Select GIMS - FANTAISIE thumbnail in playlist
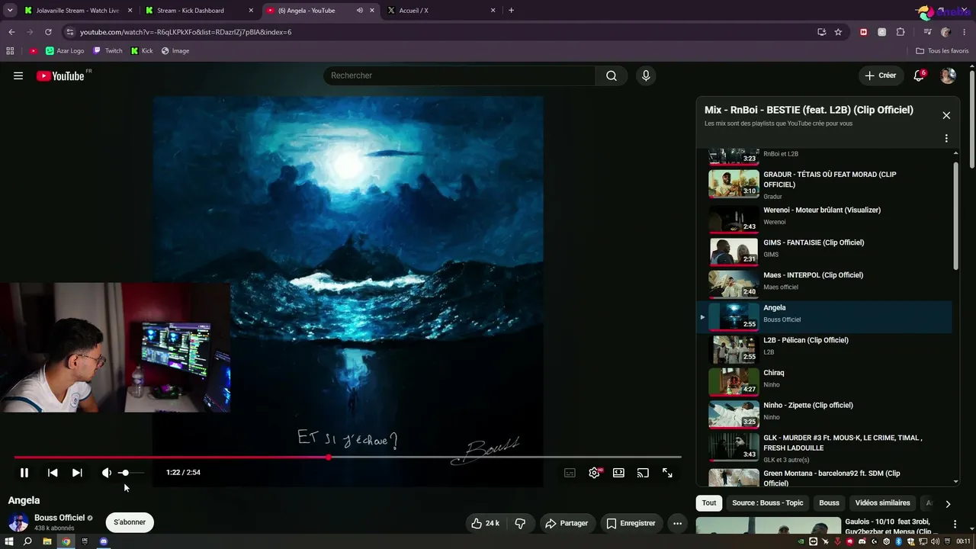The image size is (976, 549). [734, 250]
